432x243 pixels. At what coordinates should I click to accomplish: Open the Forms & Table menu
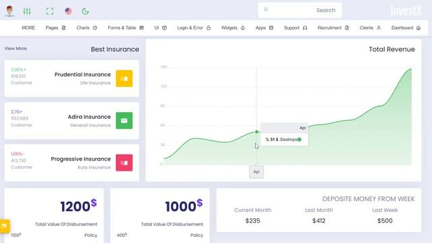point(126,28)
